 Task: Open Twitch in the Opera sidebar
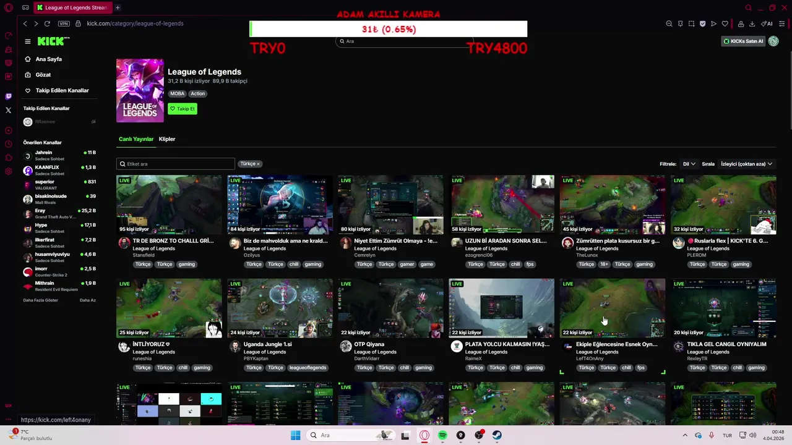[8, 96]
